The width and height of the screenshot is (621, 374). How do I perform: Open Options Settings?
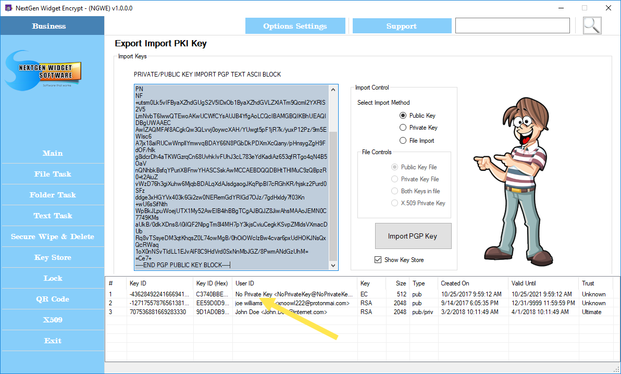tap(295, 26)
